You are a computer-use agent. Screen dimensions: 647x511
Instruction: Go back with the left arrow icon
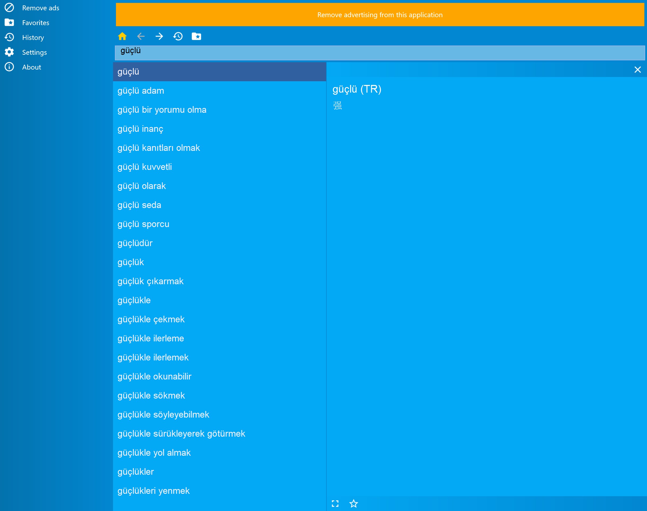pos(141,36)
